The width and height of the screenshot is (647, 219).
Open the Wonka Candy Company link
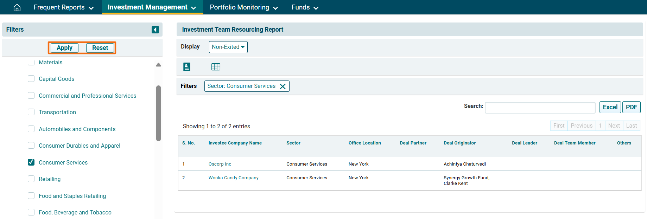click(233, 178)
